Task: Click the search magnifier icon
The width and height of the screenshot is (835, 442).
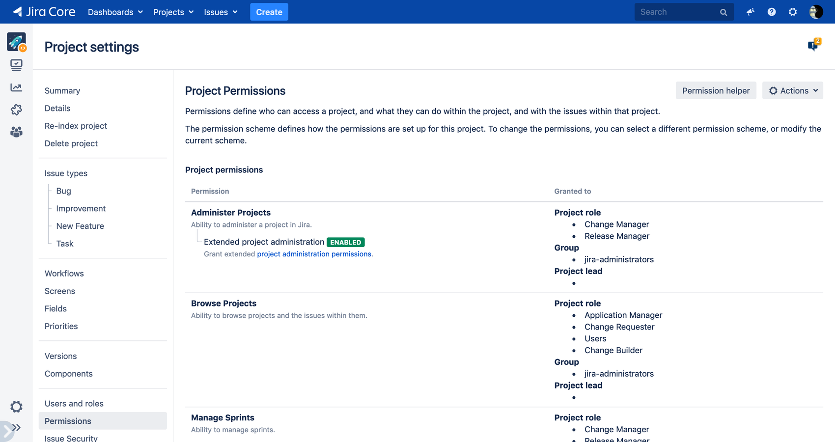Action: click(724, 12)
